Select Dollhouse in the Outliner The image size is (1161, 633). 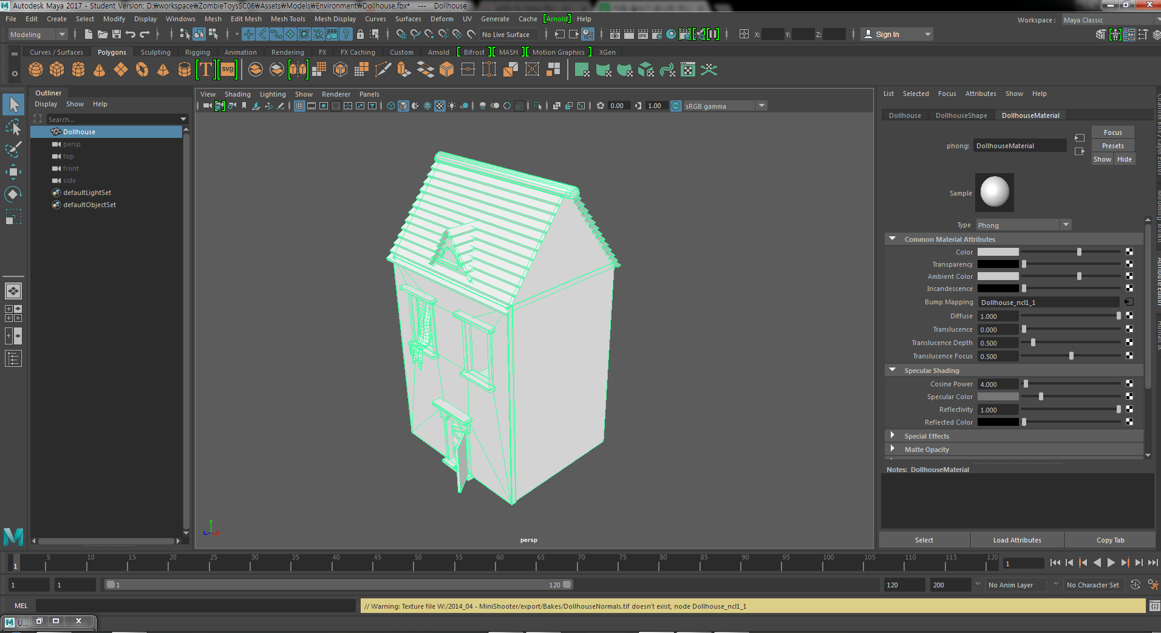coord(106,132)
